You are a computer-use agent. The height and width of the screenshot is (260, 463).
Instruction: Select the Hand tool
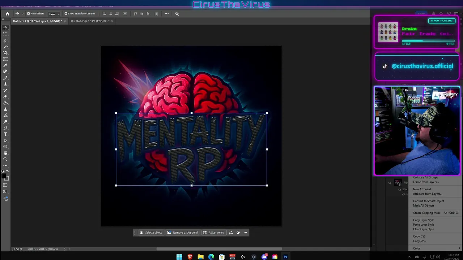coord(5,153)
